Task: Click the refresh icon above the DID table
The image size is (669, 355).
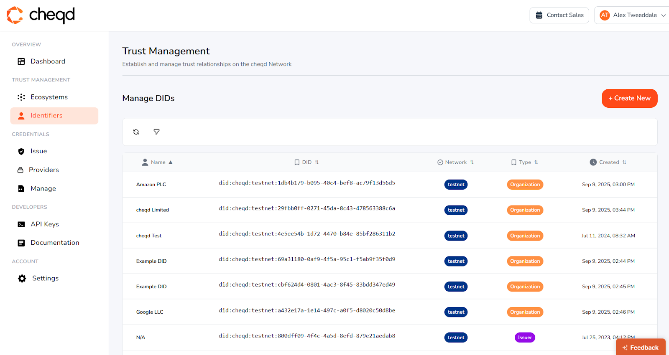Action: coord(136,132)
